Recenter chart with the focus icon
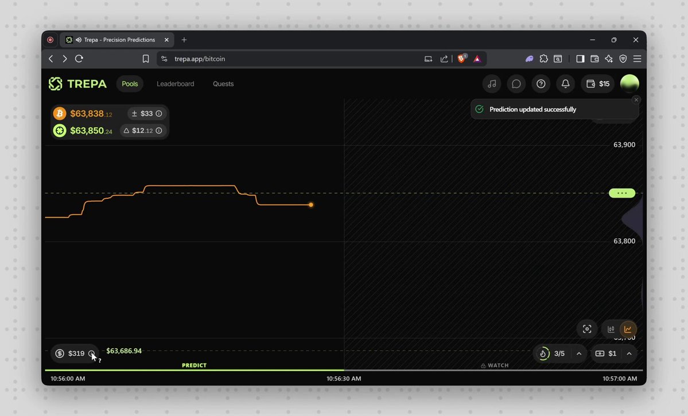Image resolution: width=688 pixels, height=416 pixels. click(586, 329)
